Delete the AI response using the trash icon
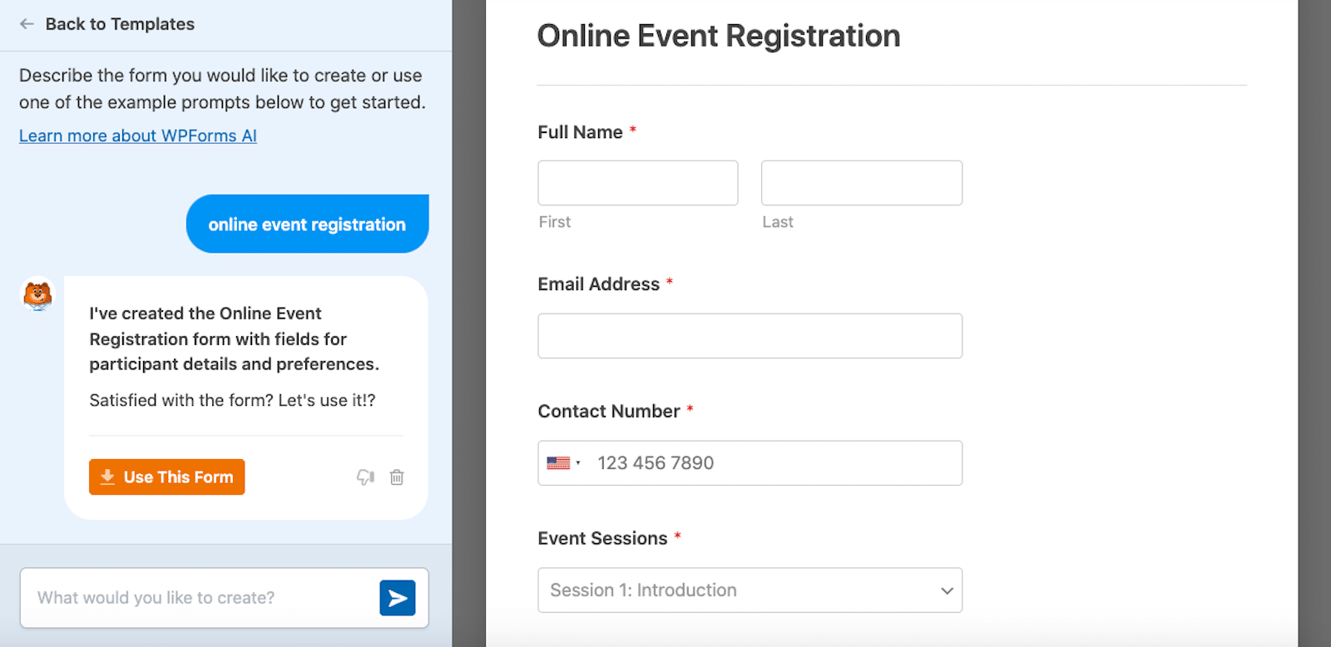 [x=397, y=477]
